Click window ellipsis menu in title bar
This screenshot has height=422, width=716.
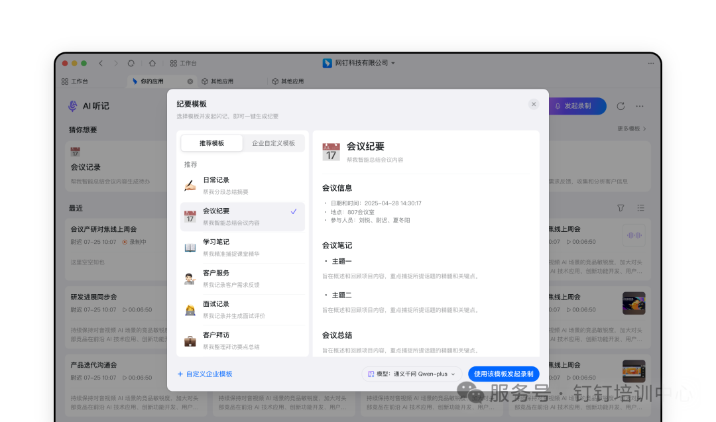(x=651, y=64)
